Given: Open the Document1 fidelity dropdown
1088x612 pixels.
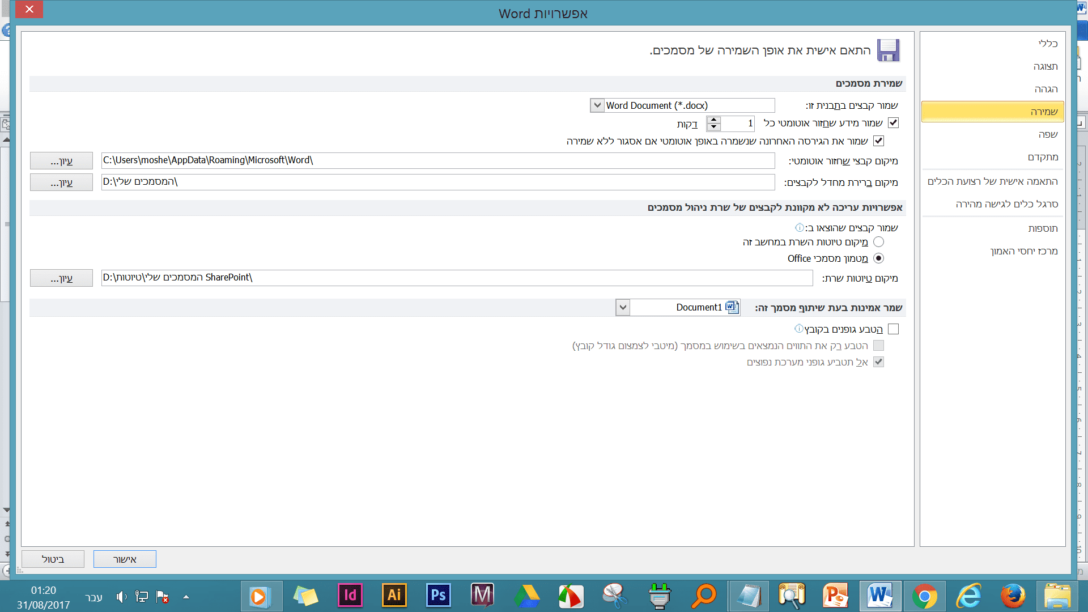Looking at the screenshot, I should pos(623,308).
